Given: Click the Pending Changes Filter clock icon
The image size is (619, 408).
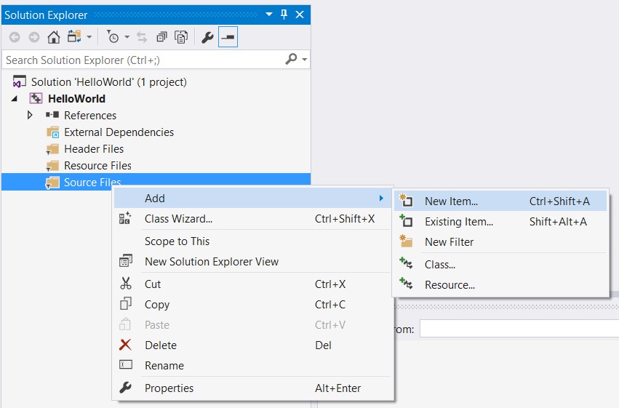Looking at the screenshot, I should click(112, 37).
